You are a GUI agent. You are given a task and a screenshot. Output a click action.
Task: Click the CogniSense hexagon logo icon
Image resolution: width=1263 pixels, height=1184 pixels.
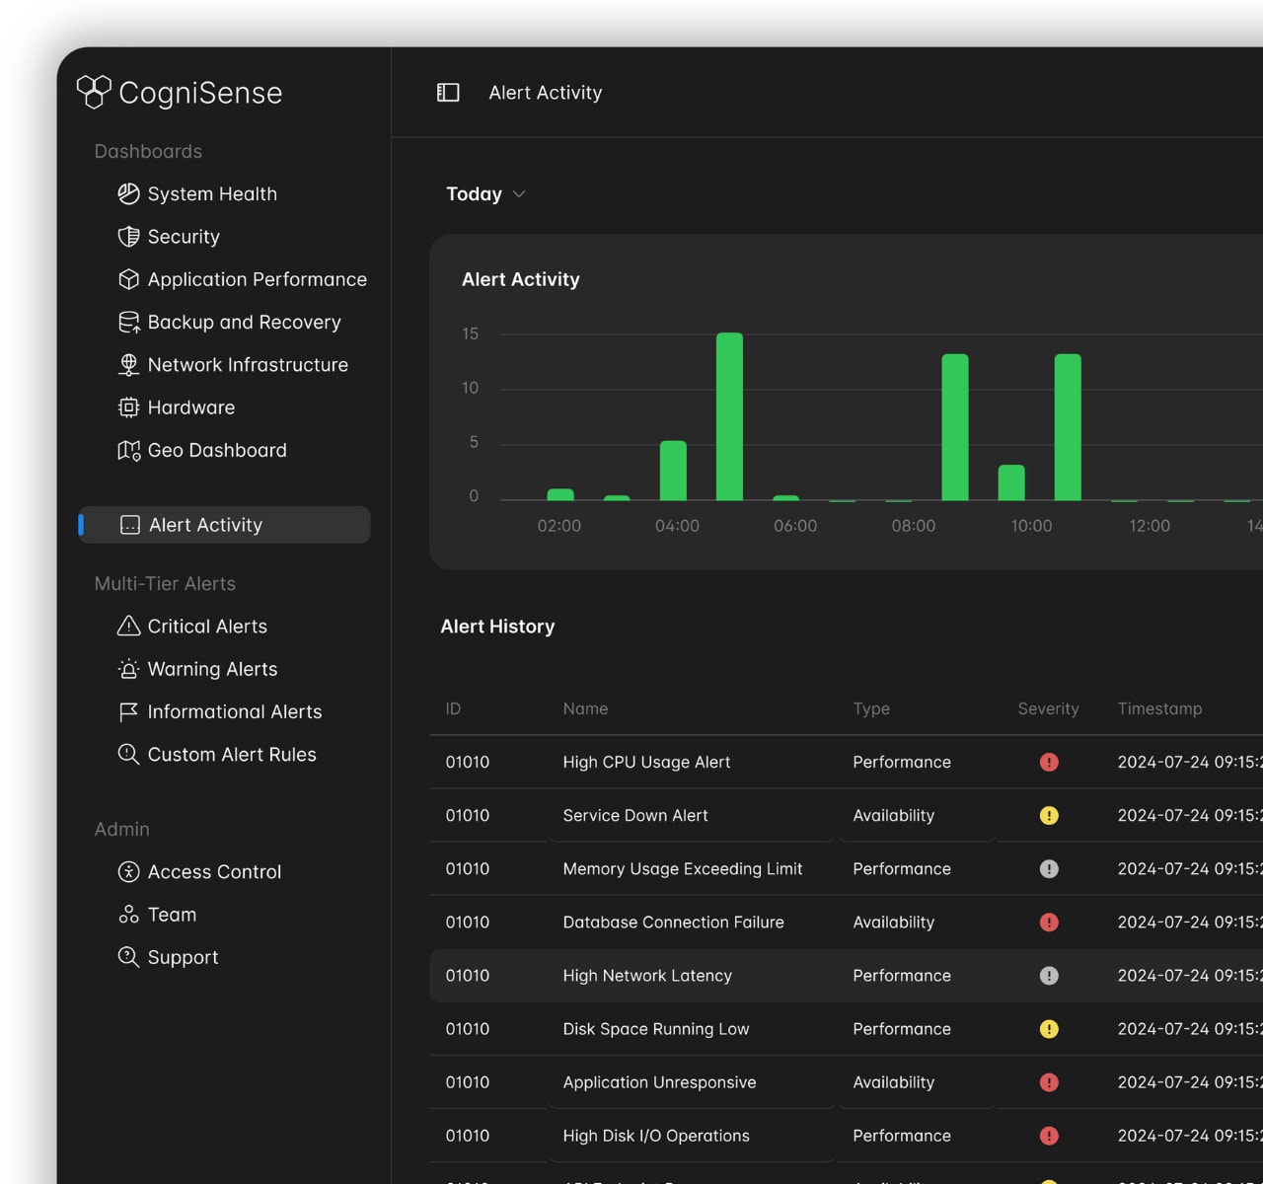(94, 92)
